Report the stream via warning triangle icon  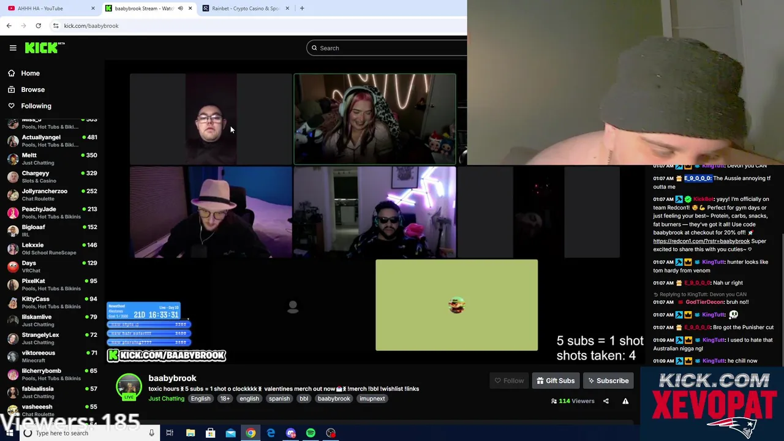coord(625,401)
